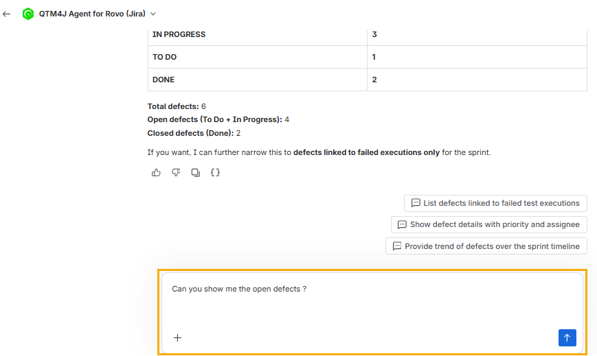The height and width of the screenshot is (356, 597).
Task: Open the QTM4J Agent dropdown chevron
Action: 153,14
